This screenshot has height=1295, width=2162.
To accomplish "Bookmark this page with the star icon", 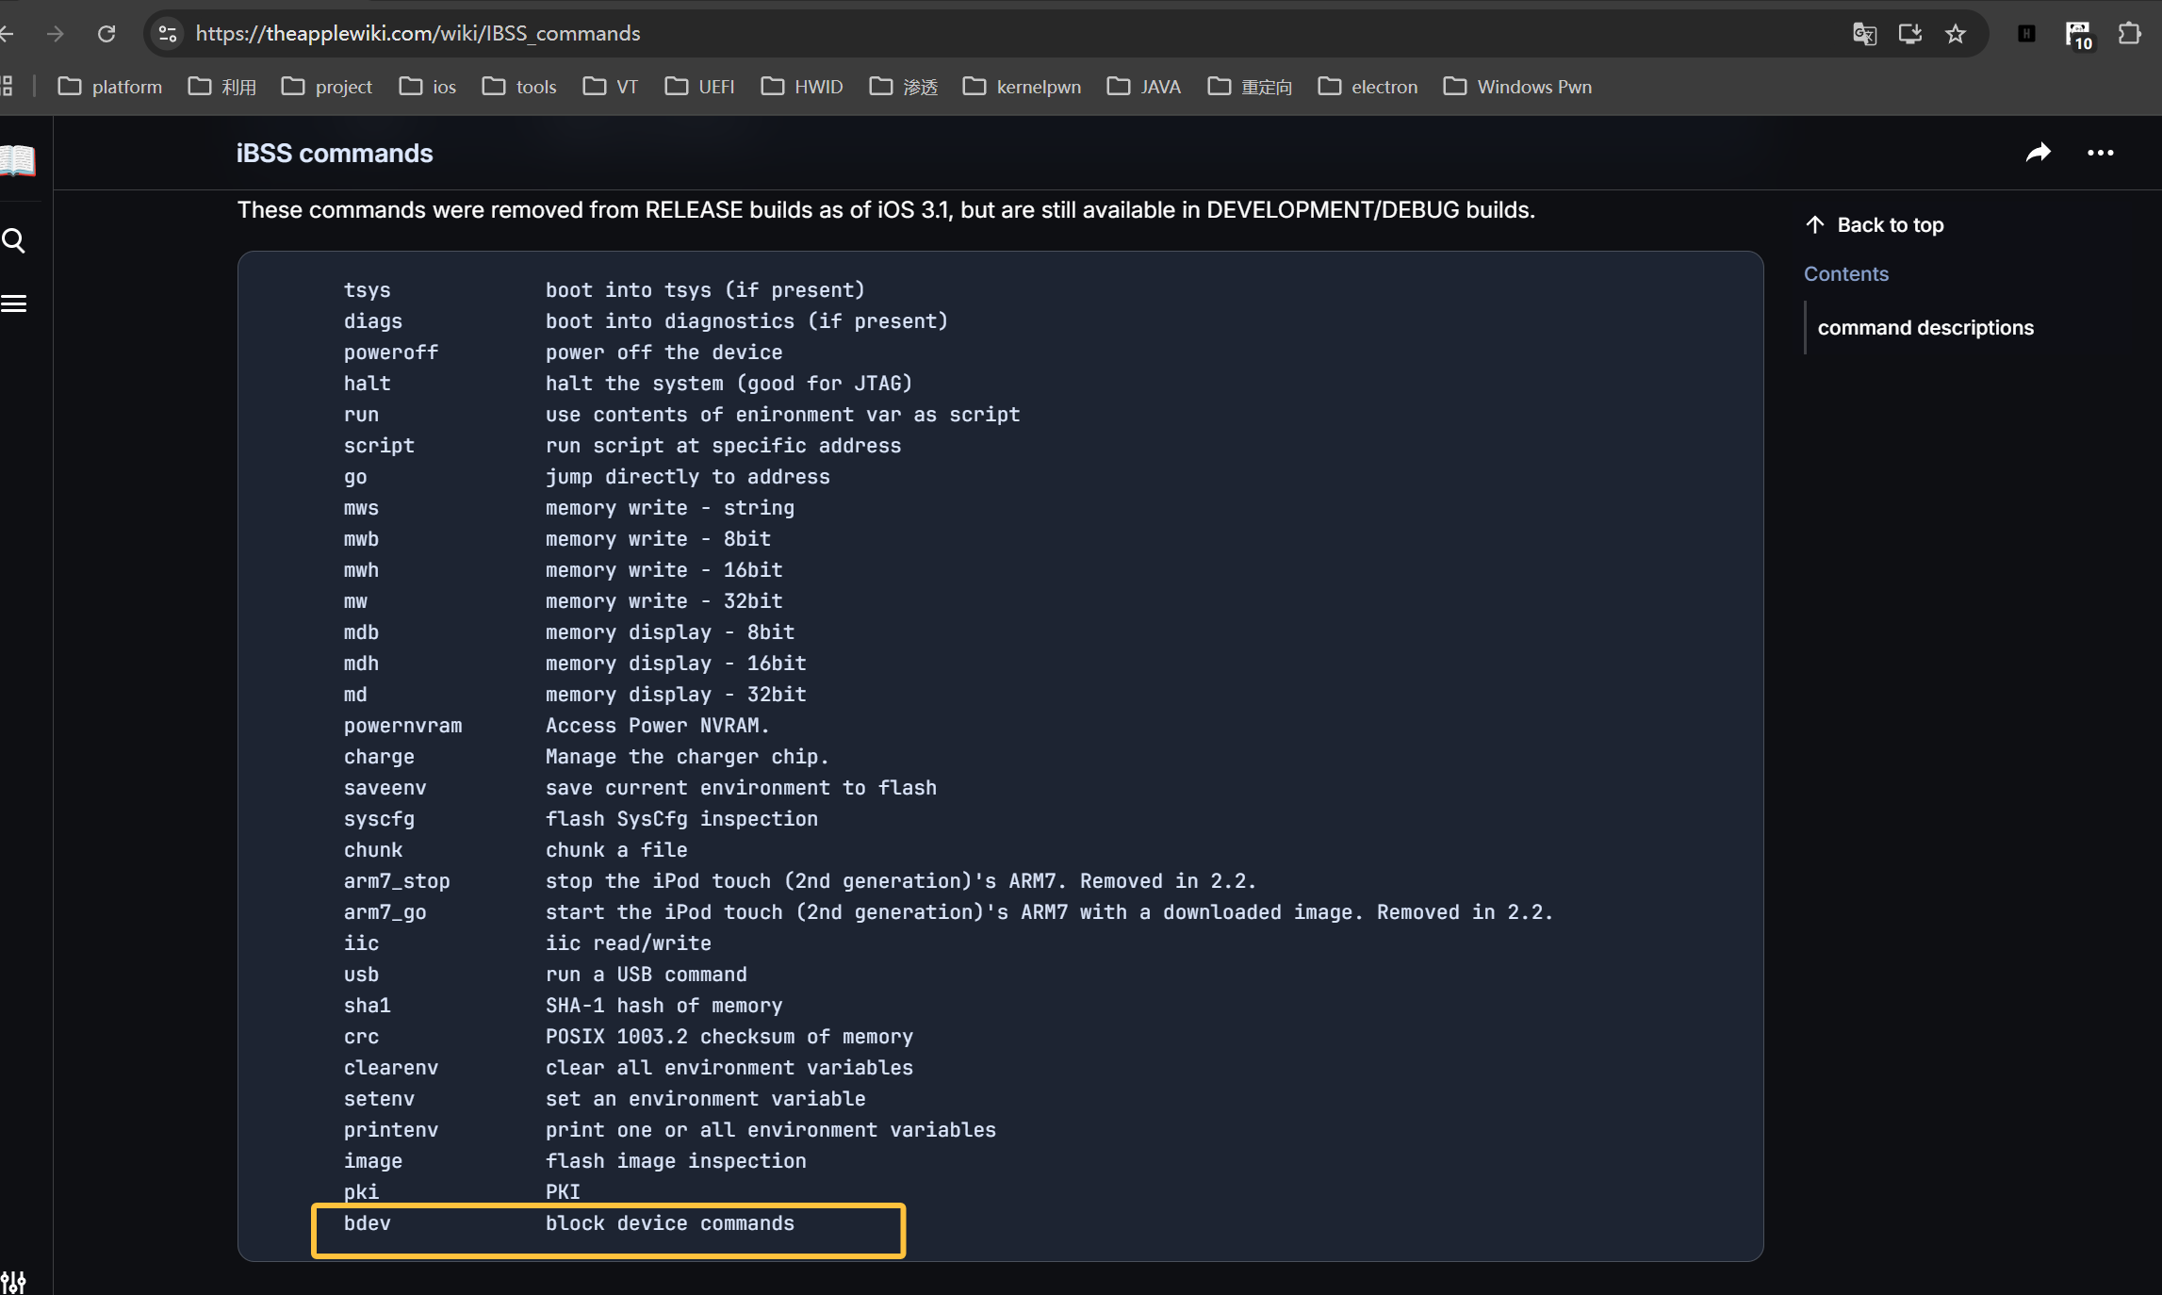I will click(1956, 34).
